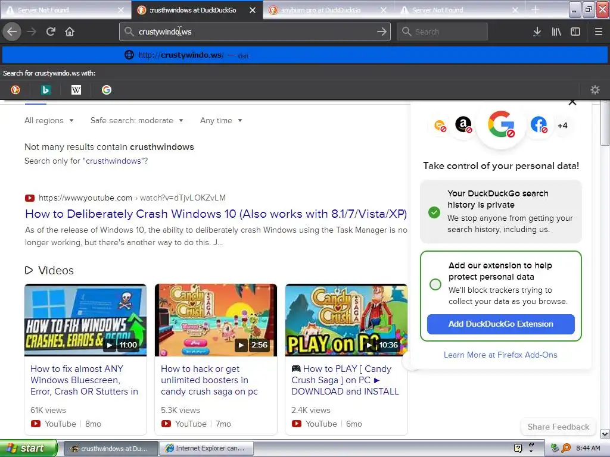Open How to PLAY Candy Crush Saga title

[345, 380]
